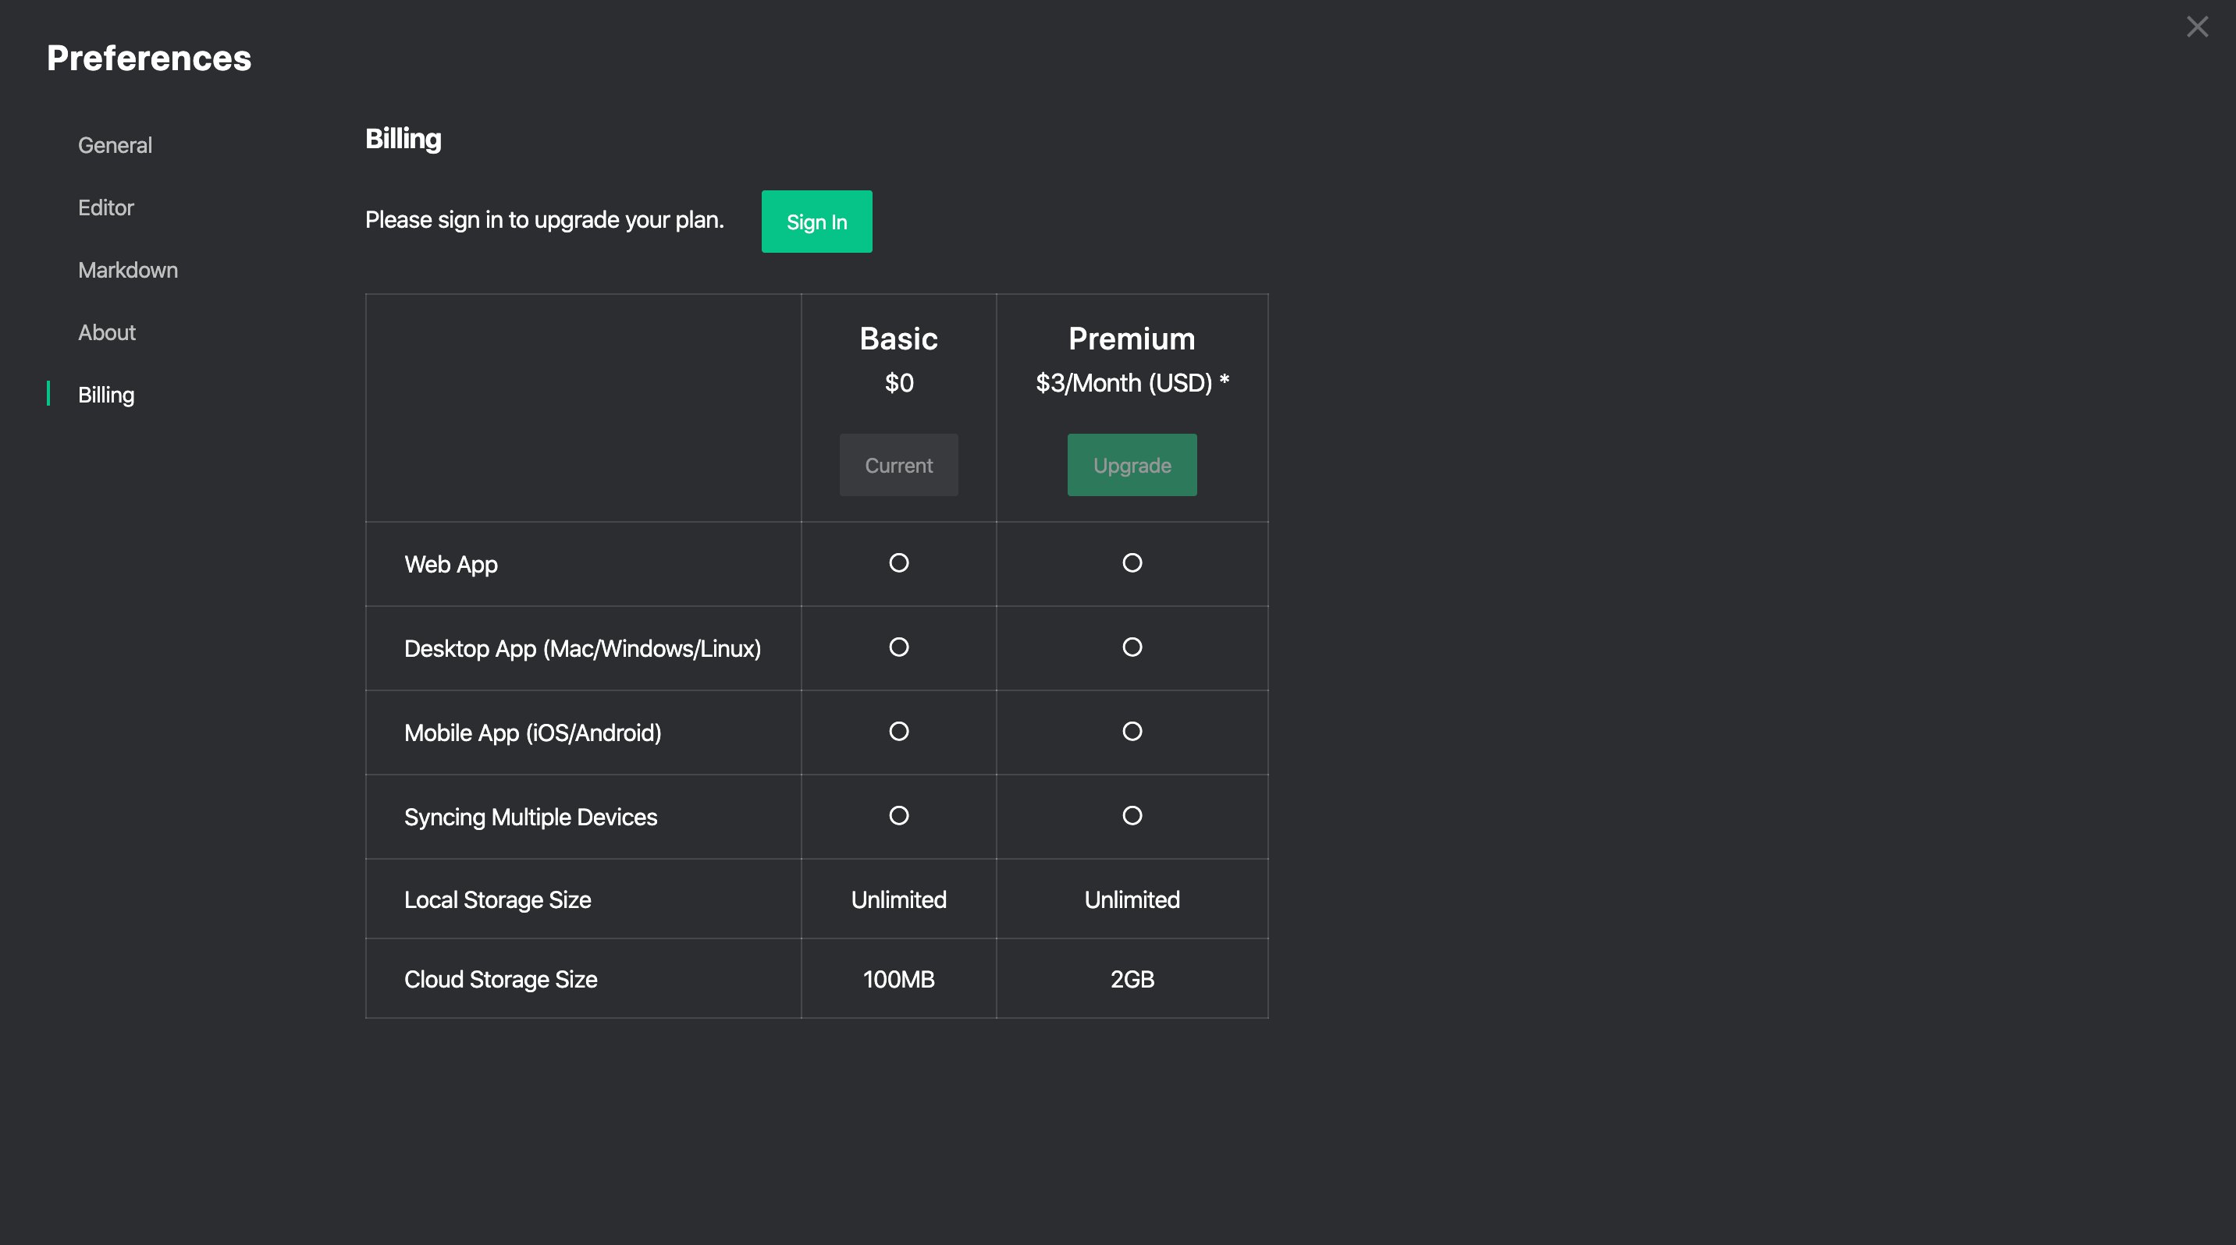The height and width of the screenshot is (1245, 2236).
Task: Click Basic circle for Syncing Multiple Devices
Action: [898, 815]
